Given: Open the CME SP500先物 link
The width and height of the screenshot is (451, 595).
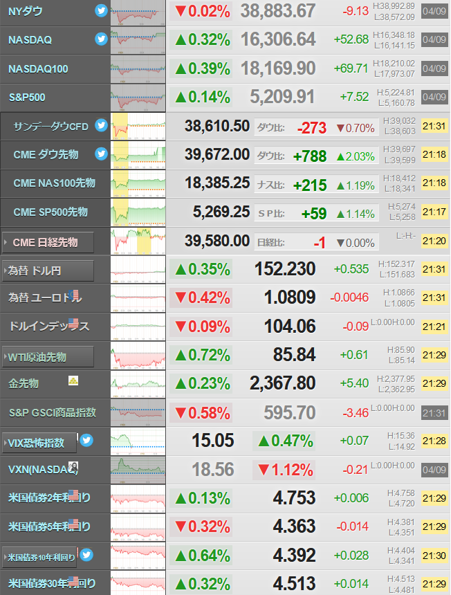Looking at the screenshot, I should pos(50,212).
